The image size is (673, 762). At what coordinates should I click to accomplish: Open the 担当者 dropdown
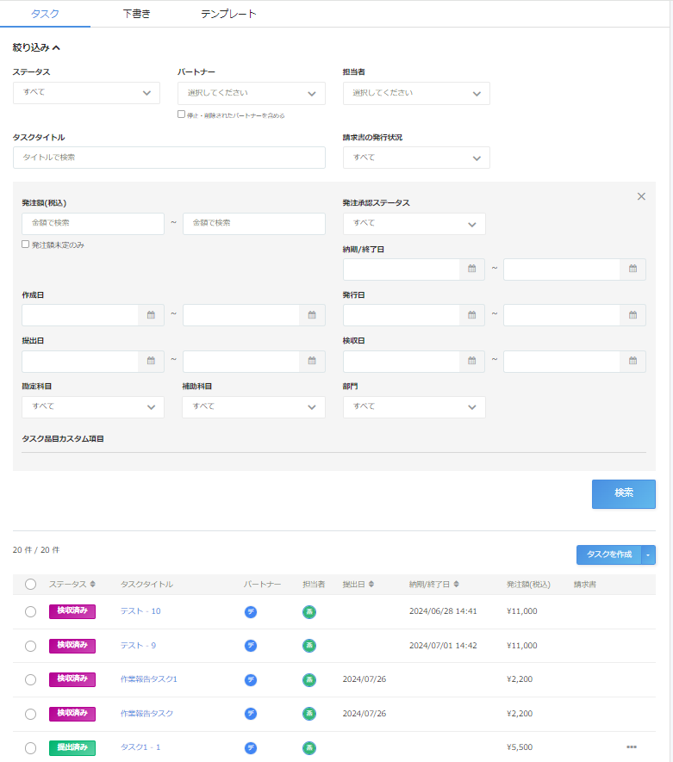pyautogui.click(x=416, y=93)
